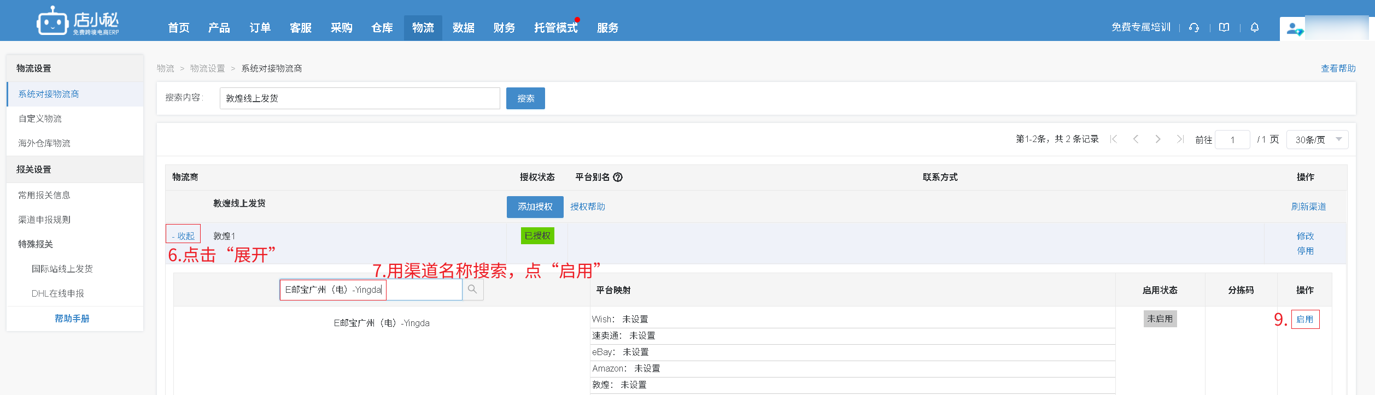Open the user account avatar icon

tap(1294, 29)
